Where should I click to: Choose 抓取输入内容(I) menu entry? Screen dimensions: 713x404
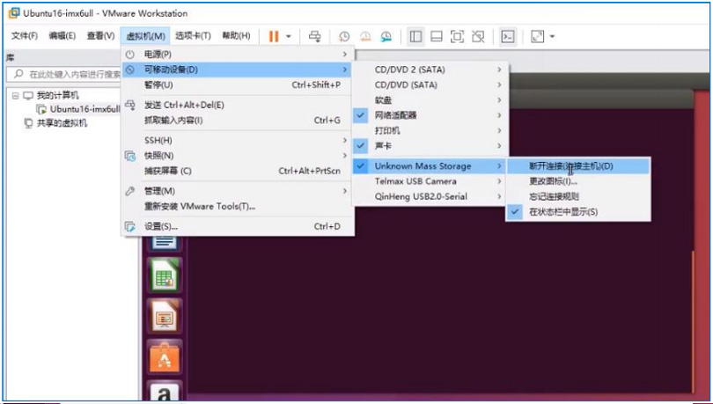coord(238,121)
